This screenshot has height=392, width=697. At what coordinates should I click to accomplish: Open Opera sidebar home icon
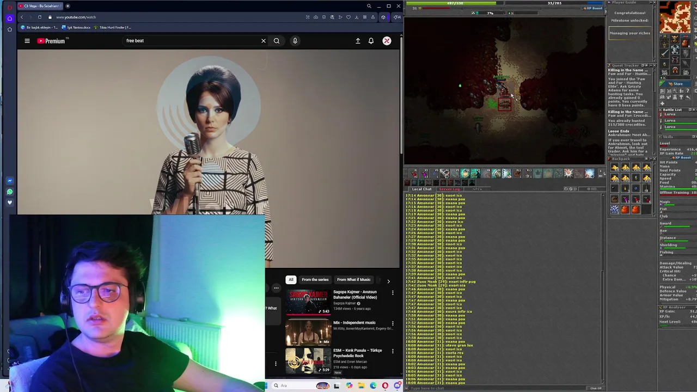pyautogui.click(x=9, y=18)
